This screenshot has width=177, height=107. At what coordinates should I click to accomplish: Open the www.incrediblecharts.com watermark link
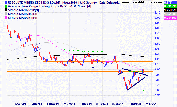pos(142,2)
